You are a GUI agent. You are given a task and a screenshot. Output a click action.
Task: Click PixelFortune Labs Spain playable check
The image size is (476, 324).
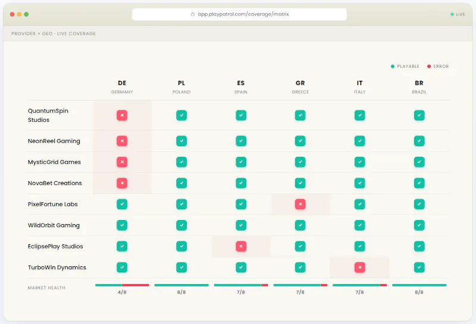pos(241,204)
